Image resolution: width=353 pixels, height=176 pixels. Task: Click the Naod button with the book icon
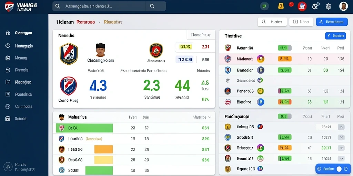click(301, 22)
